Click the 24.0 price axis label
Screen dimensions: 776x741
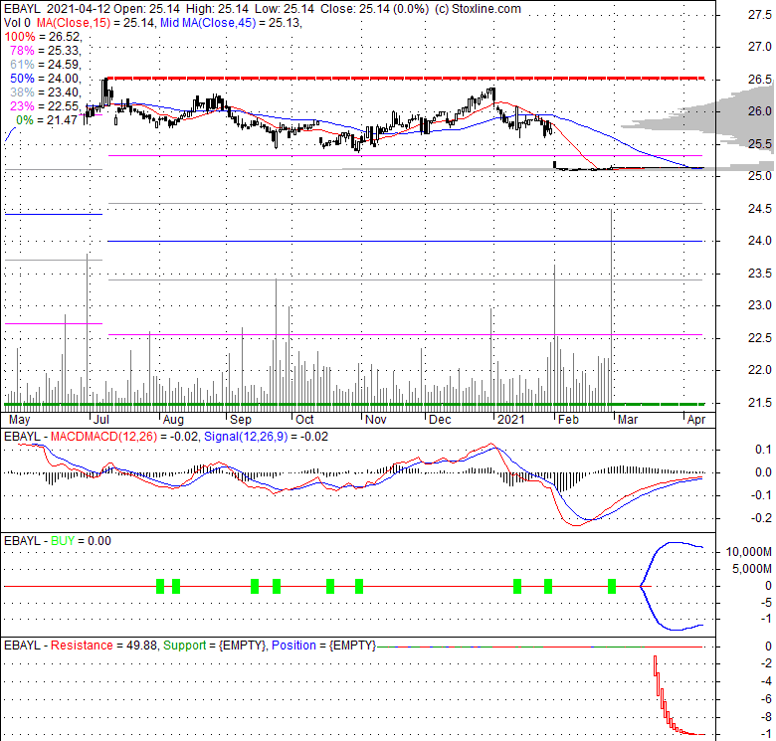760,241
